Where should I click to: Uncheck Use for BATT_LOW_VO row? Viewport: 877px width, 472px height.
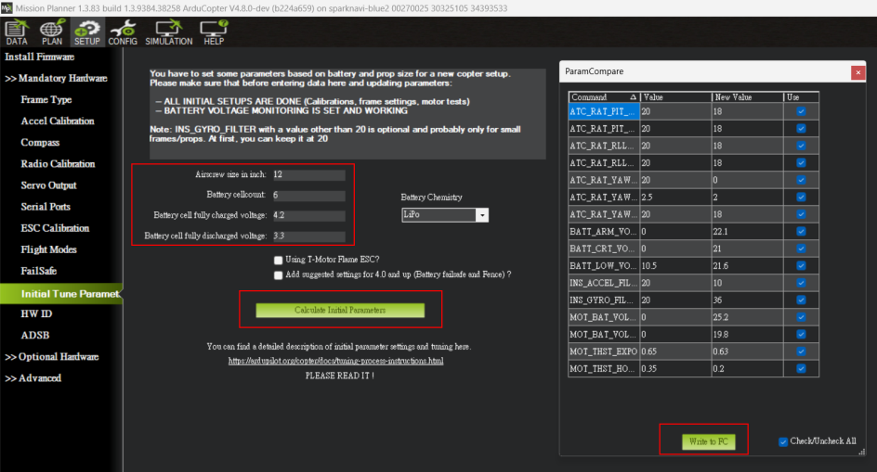(x=801, y=266)
